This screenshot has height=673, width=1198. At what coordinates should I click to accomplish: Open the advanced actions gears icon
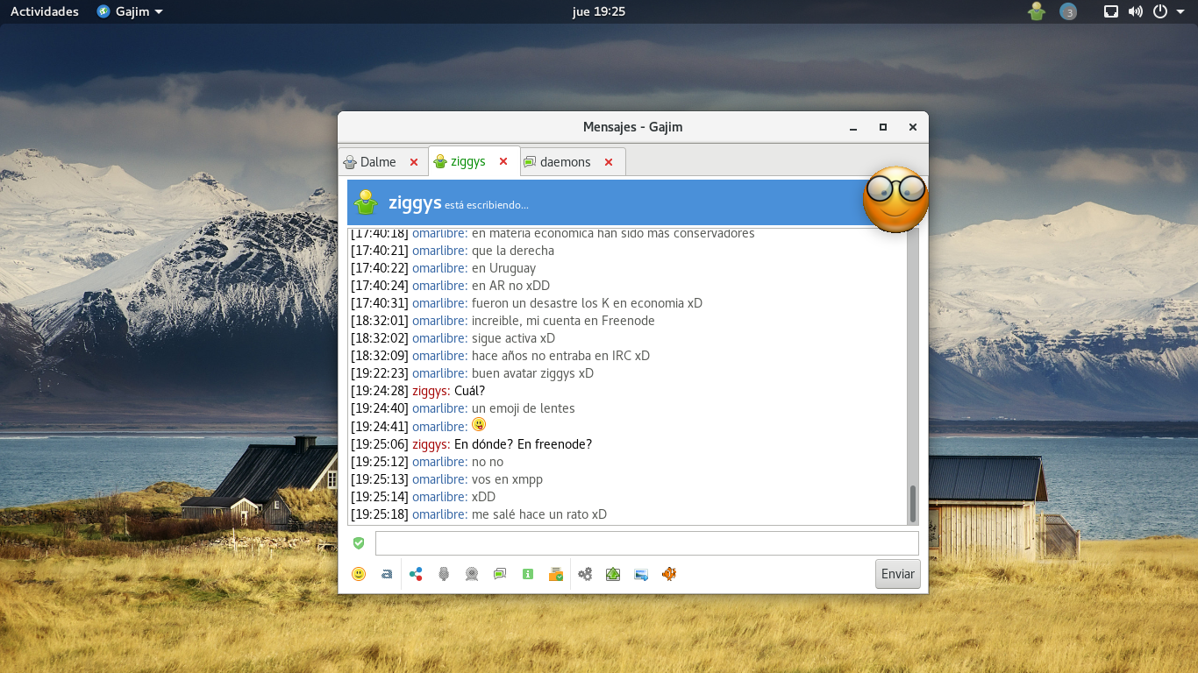tap(585, 575)
